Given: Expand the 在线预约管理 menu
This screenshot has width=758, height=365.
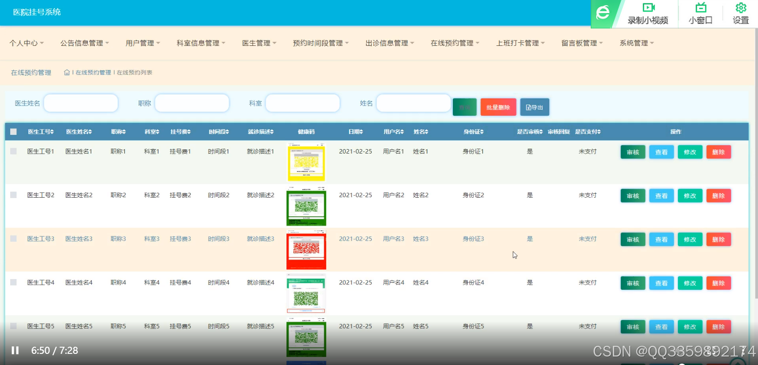Looking at the screenshot, I should coord(455,43).
